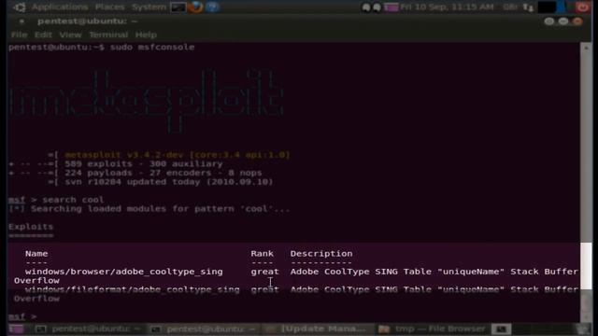
Task: Click the red power button icon
Action: pyautogui.click(x=582, y=7)
